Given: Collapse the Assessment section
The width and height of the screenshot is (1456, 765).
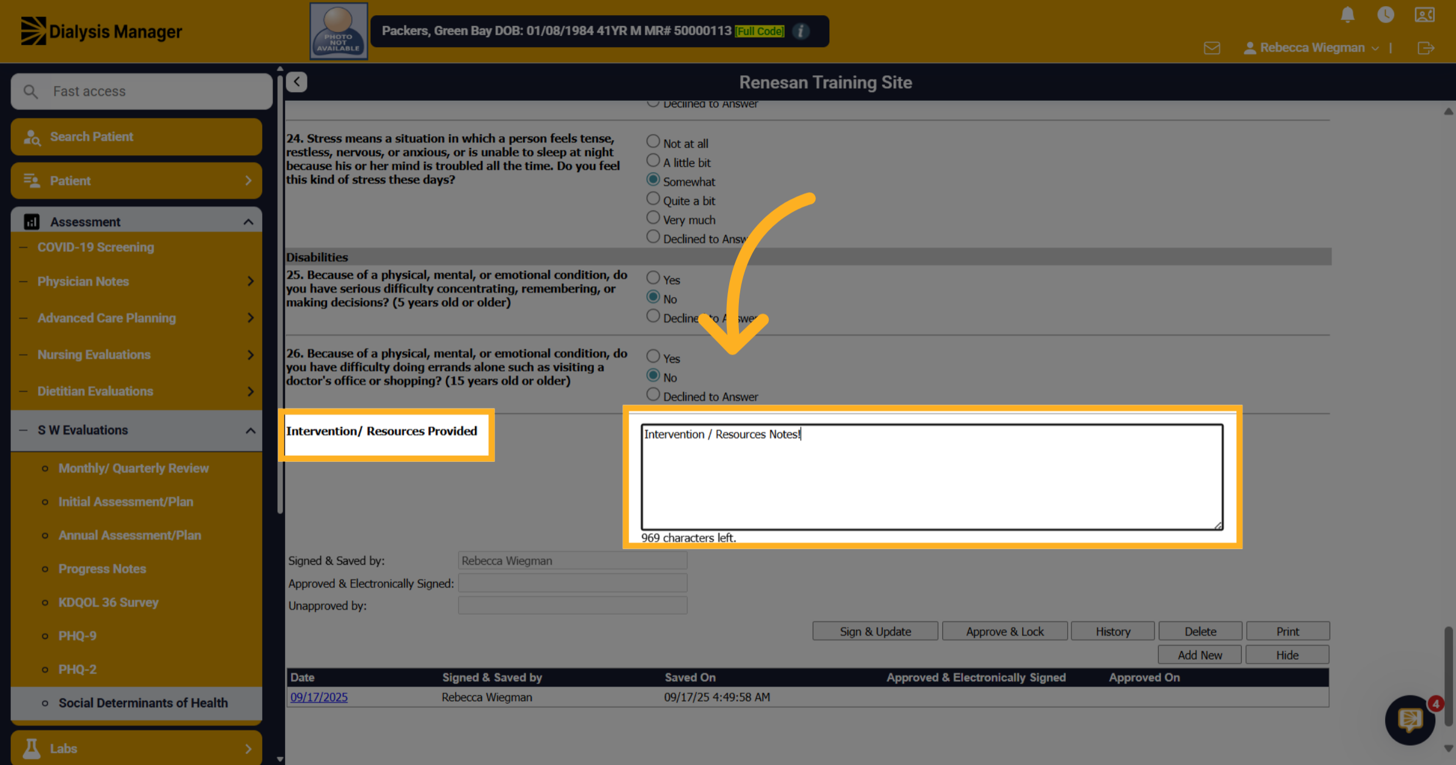Looking at the screenshot, I should pos(248,222).
